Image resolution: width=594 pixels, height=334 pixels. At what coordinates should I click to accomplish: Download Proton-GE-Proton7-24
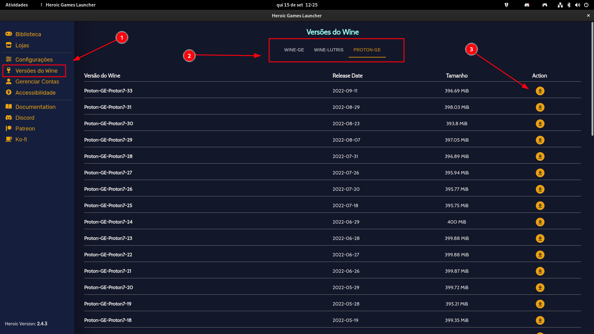click(x=540, y=222)
